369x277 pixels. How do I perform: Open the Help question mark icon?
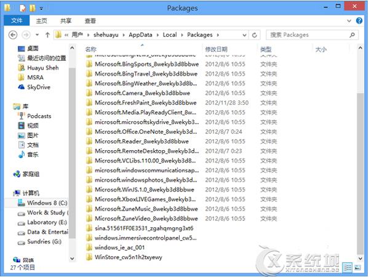359,21
